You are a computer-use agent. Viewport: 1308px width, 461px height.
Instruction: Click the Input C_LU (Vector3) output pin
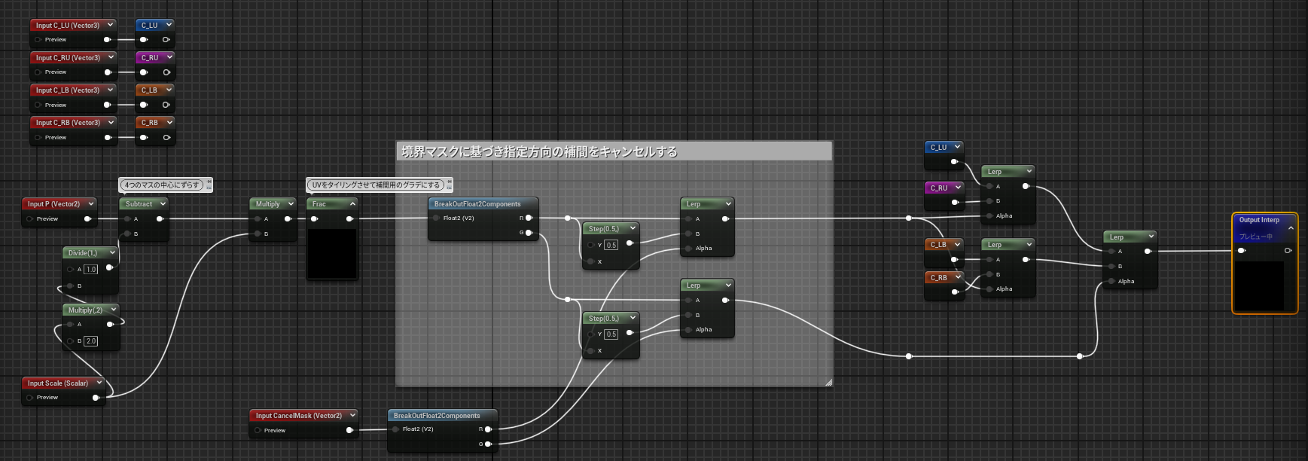pyautogui.click(x=107, y=40)
